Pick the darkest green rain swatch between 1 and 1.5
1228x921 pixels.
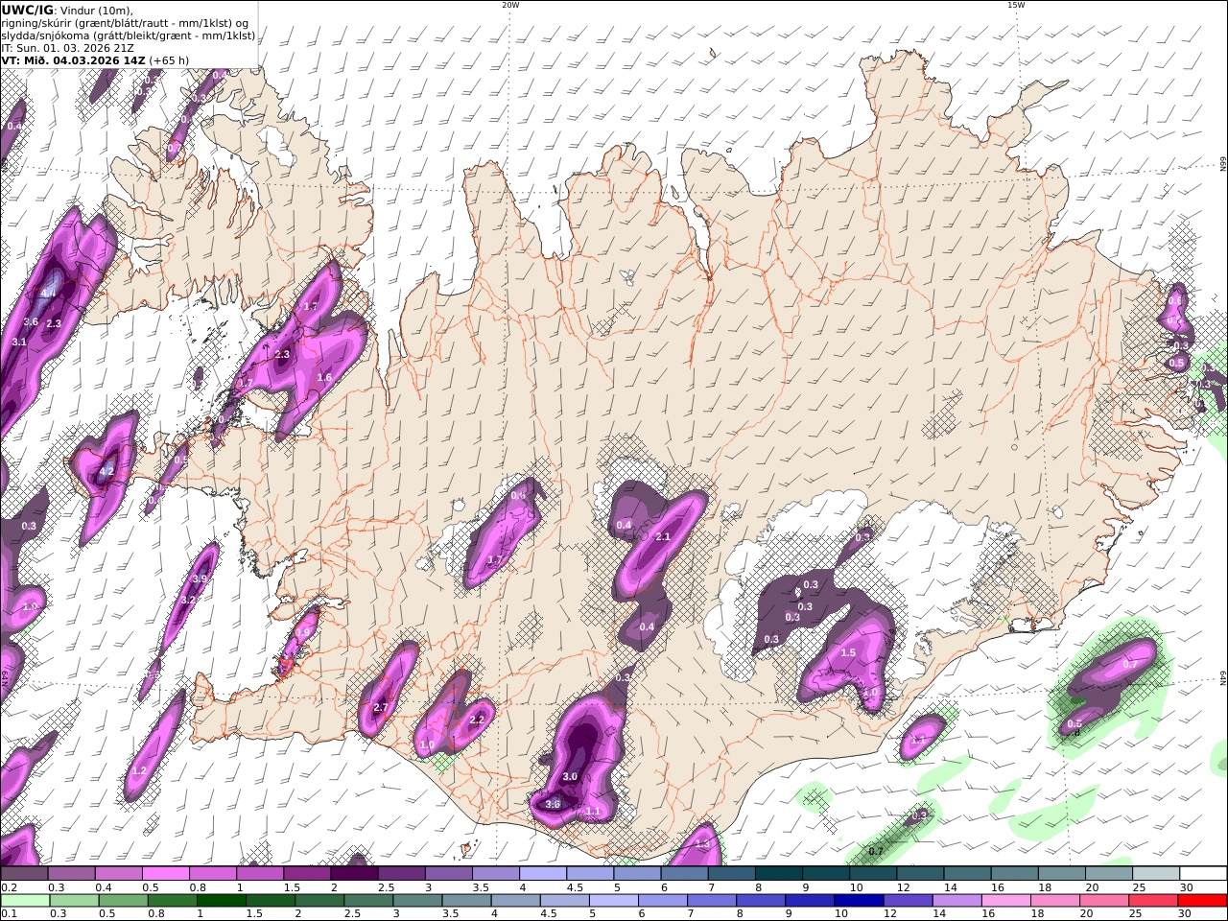222,900
